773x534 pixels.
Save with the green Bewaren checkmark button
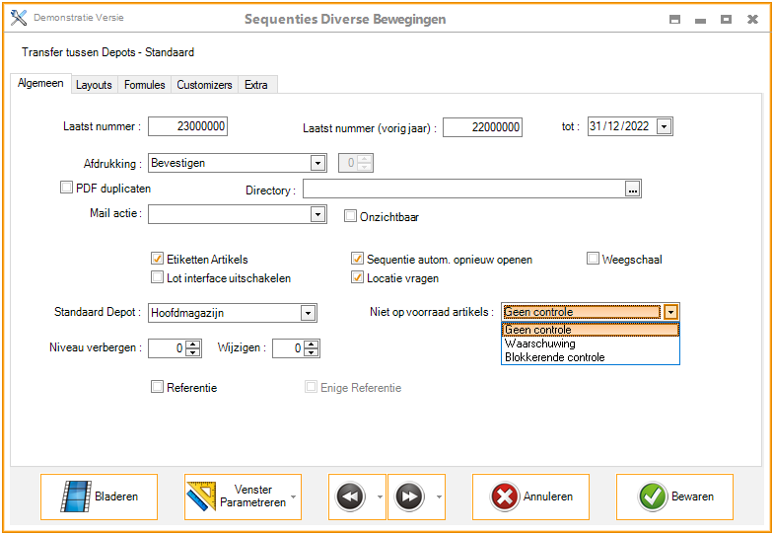[x=674, y=496]
